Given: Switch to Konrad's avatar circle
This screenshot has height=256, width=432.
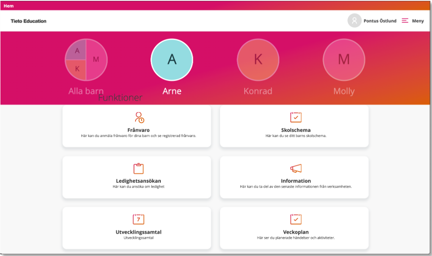Looking at the screenshot, I should (258, 60).
